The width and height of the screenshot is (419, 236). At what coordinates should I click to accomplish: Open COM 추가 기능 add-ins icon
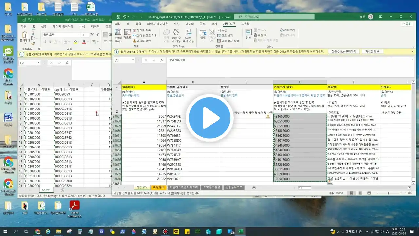click(188, 35)
